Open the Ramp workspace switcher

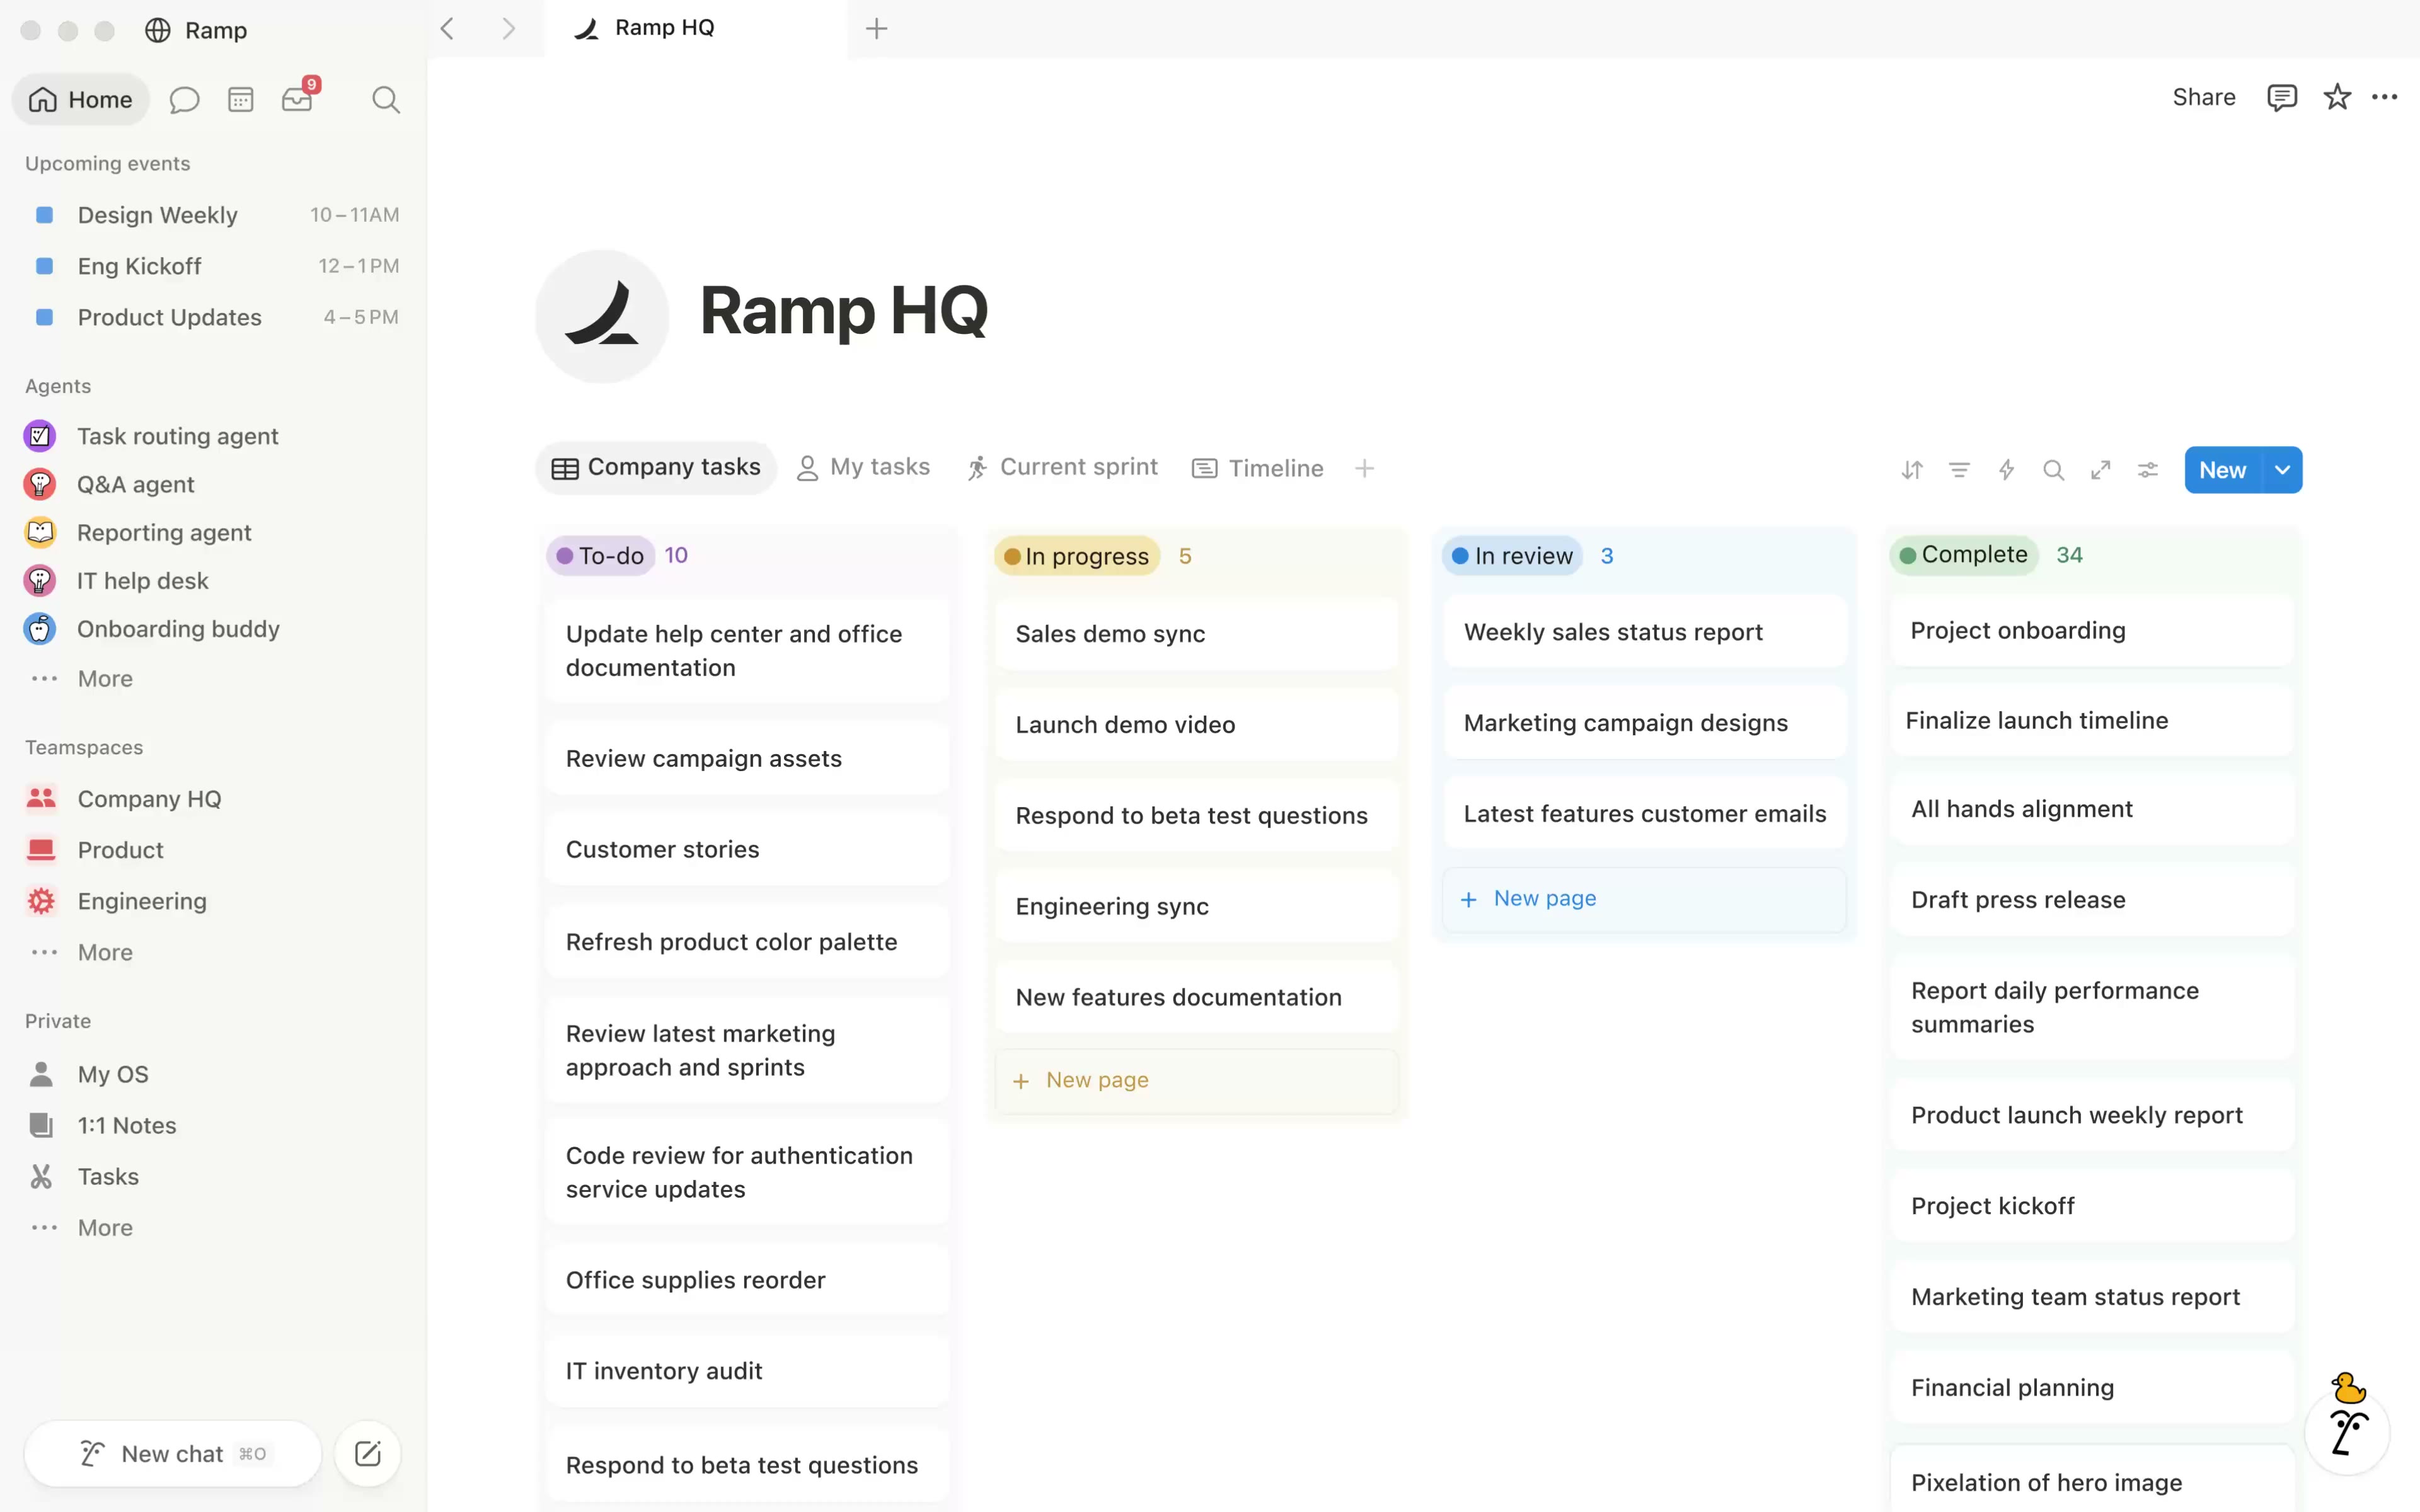196,30
